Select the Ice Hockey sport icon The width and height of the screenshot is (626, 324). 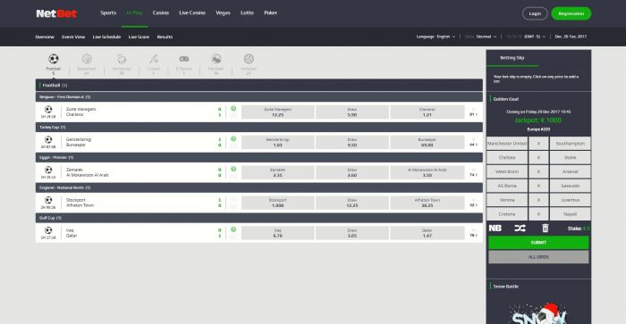[x=122, y=59]
